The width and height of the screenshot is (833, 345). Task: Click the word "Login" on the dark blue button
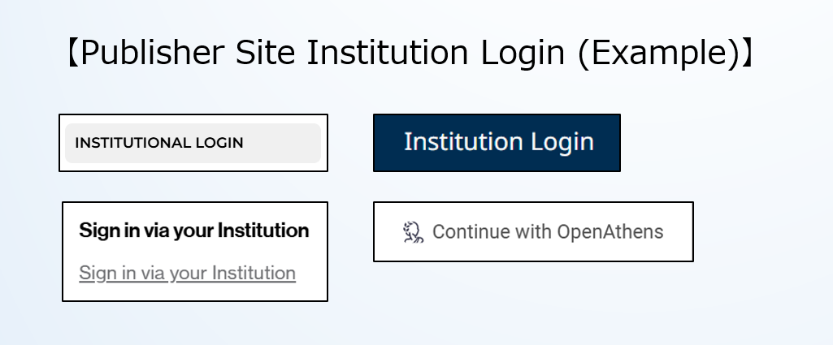coord(562,142)
